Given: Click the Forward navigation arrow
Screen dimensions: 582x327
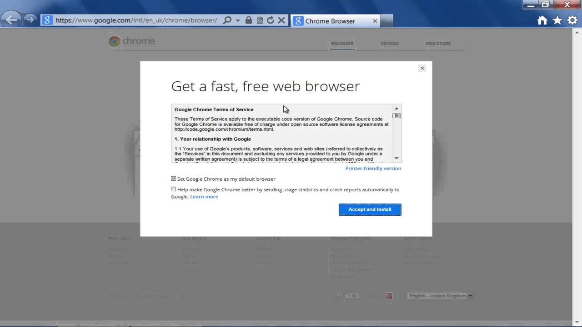Looking at the screenshot, I should click(x=30, y=20).
